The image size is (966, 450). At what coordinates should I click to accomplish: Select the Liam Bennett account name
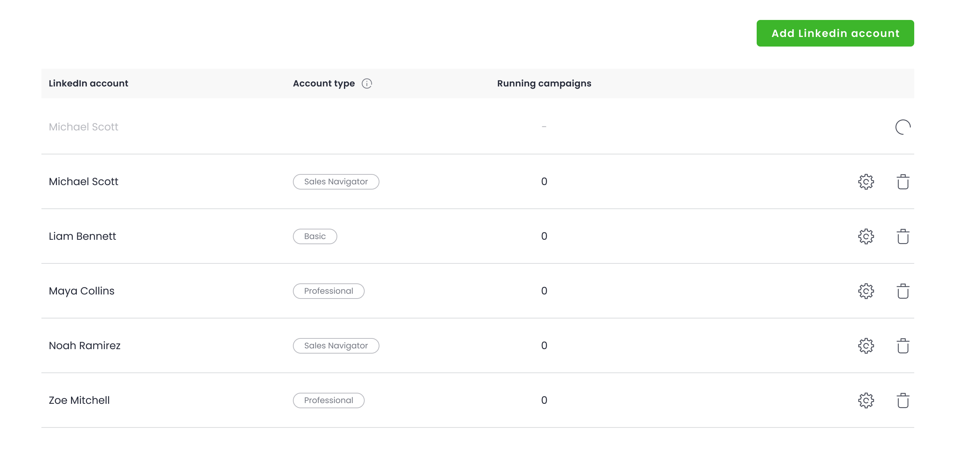point(82,236)
